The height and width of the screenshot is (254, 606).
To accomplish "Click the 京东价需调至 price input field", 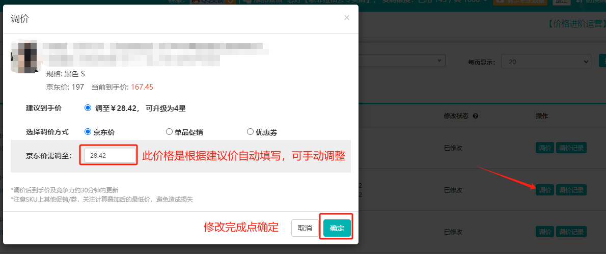I will pyautogui.click(x=110, y=156).
